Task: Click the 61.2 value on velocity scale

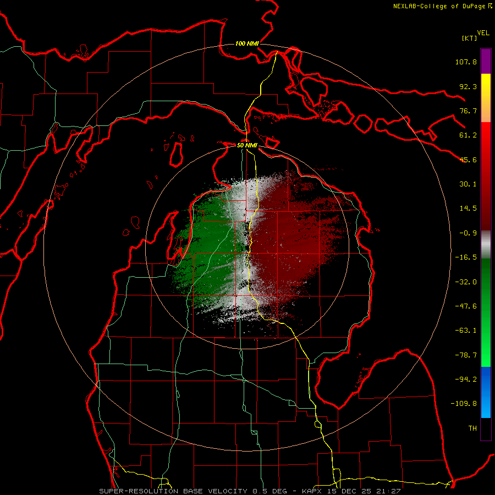Action: [x=468, y=135]
